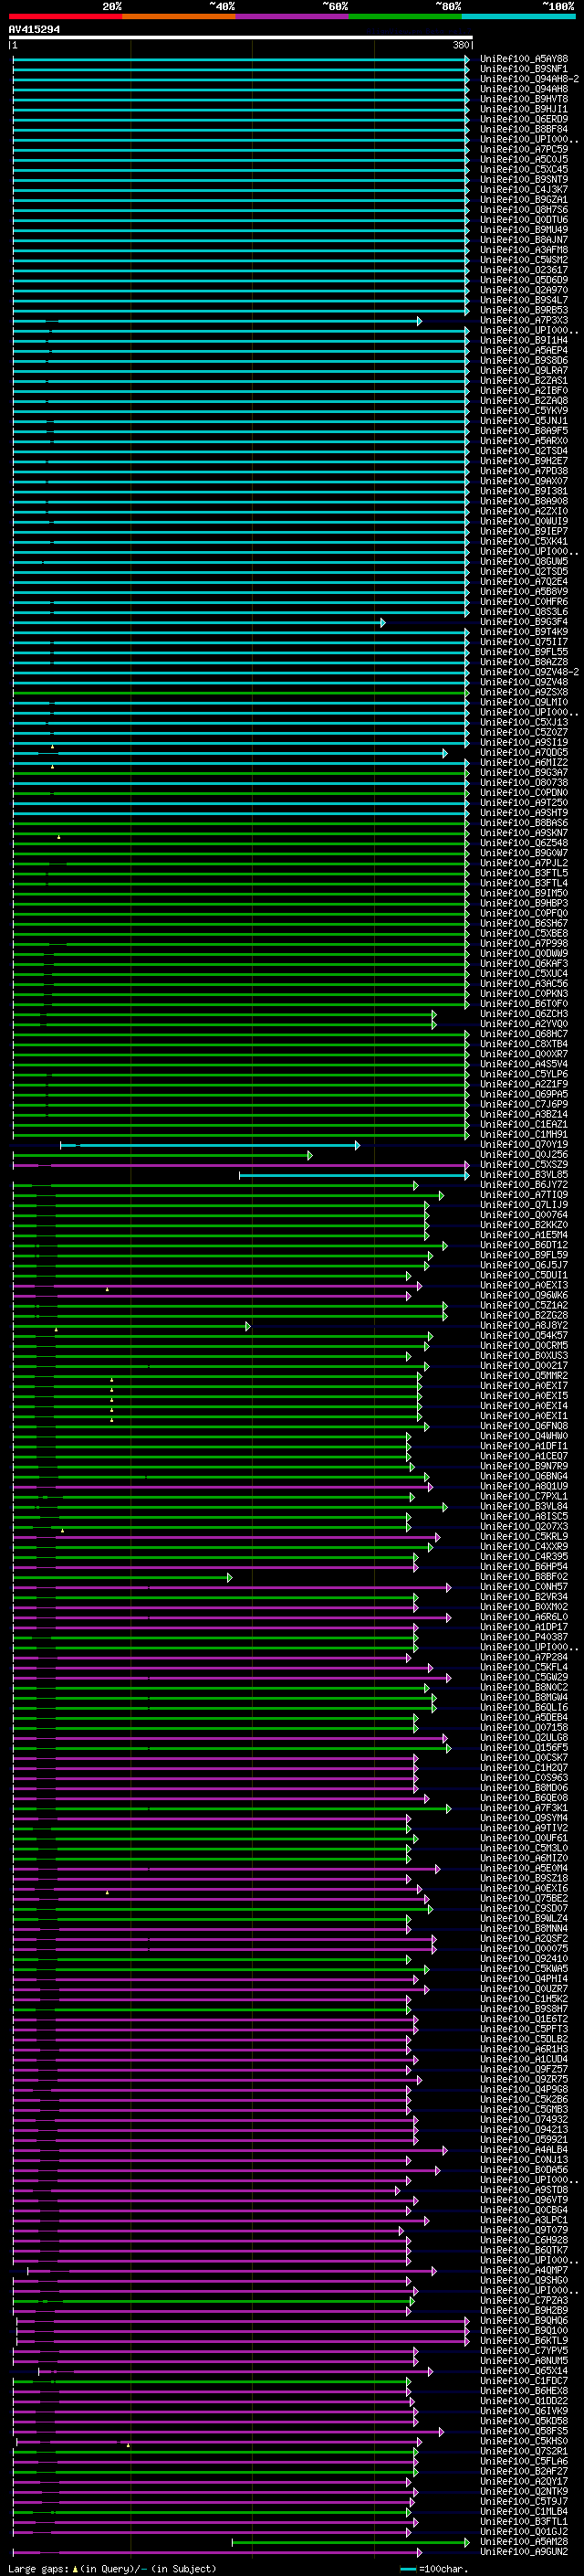Click the cyan alignment bar for UniRef100_Q70Y19

[x=210, y=1145]
